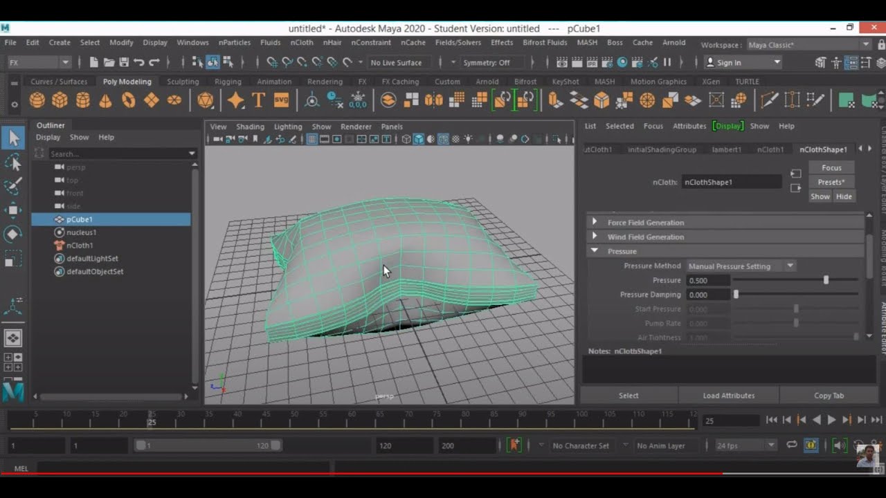This screenshot has height=498, width=886.
Task: Select the Rotate tool in the toolbox
Action: tap(13, 234)
